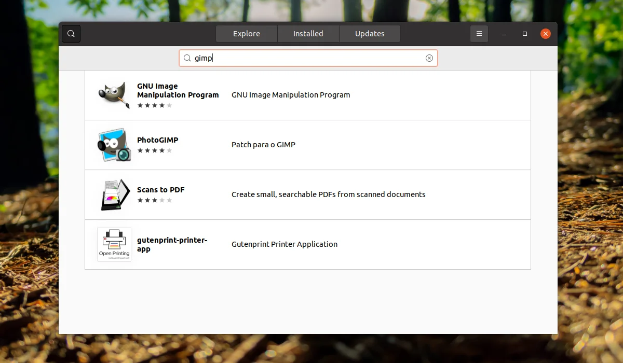
Task: Open the Updates tab
Action: pos(370,34)
